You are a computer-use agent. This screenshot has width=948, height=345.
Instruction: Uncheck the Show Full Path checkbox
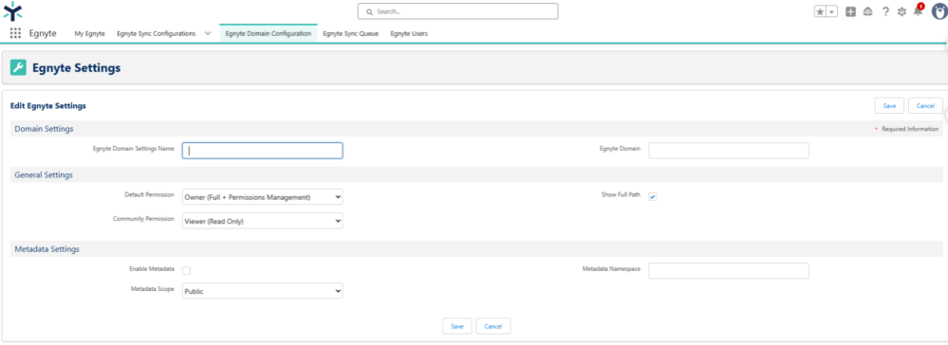(653, 196)
